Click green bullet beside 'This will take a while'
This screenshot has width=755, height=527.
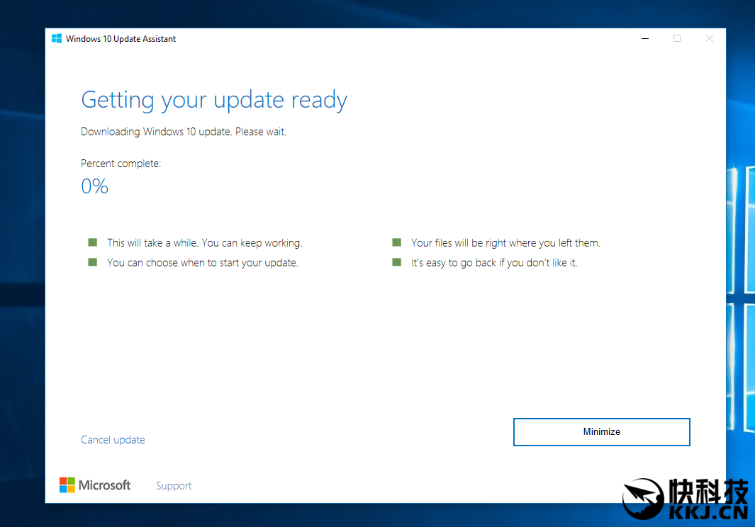[x=92, y=242]
